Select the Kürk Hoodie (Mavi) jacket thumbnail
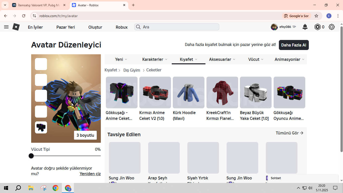This screenshot has height=193, width=343. [x=189, y=92]
